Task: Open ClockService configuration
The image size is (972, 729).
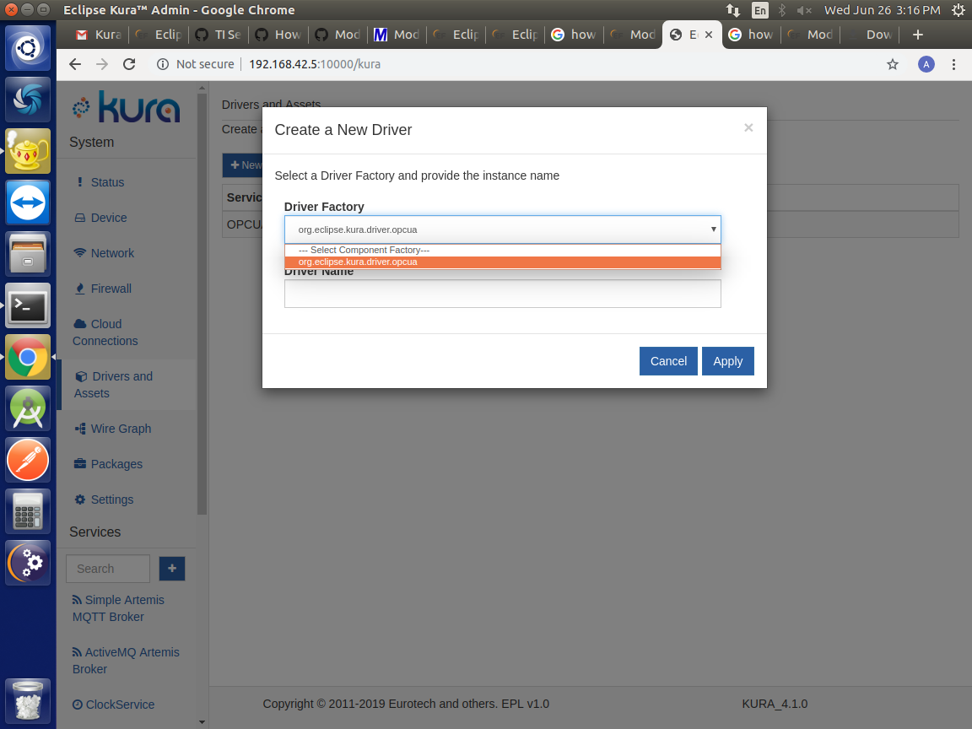Action: click(113, 705)
